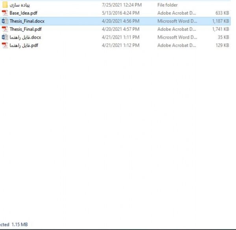Viewport: 236px width, 230px height.
Task: Click the date 4/21/2021 1:11 PM
Action: (121, 37)
